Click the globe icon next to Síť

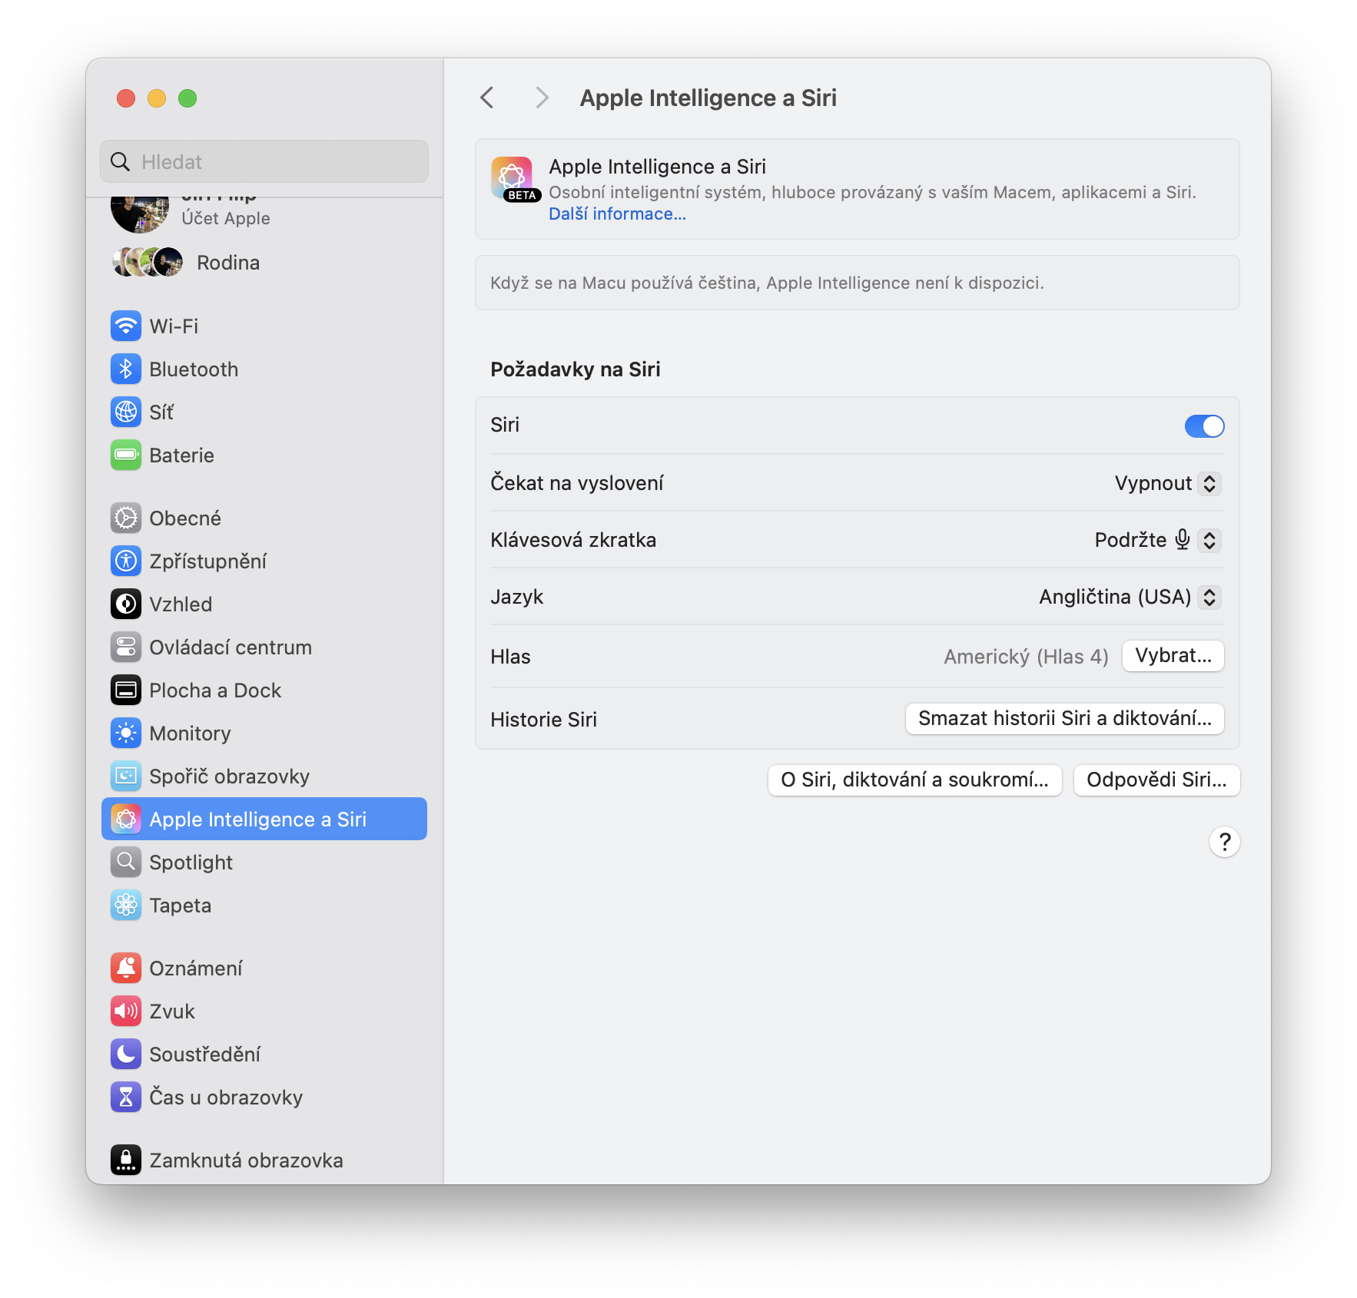tap(126, 412)
